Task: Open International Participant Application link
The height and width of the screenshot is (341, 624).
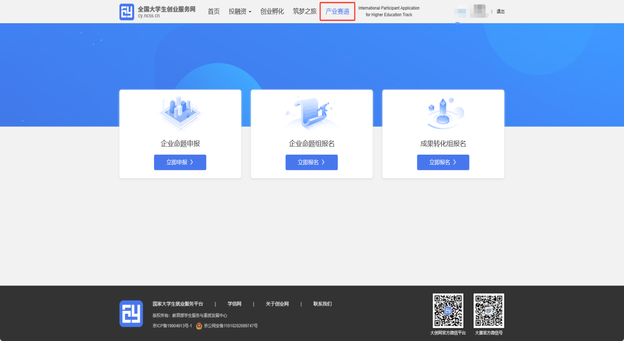Action: 388,12
